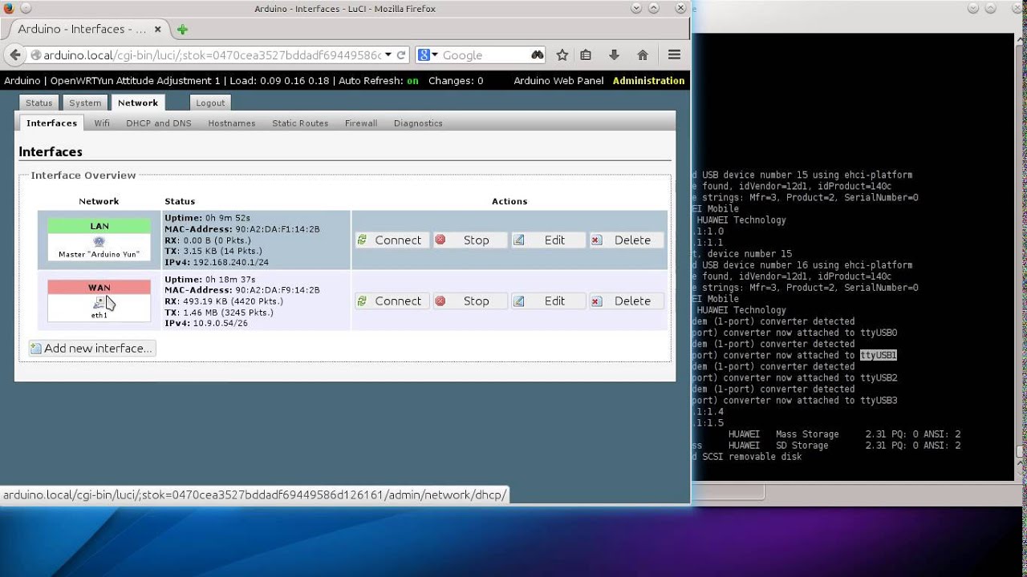Screen dimensions: 1027x577
Task: Click the Firefox logo in title bar
Action: pyautogui.click(x=8, y=8)
